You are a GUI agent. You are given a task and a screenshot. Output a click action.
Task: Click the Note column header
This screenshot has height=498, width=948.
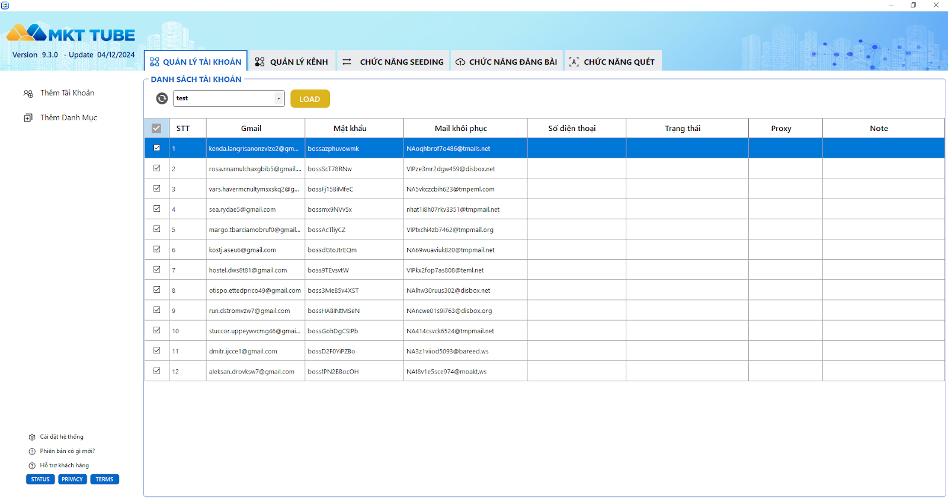883,128
